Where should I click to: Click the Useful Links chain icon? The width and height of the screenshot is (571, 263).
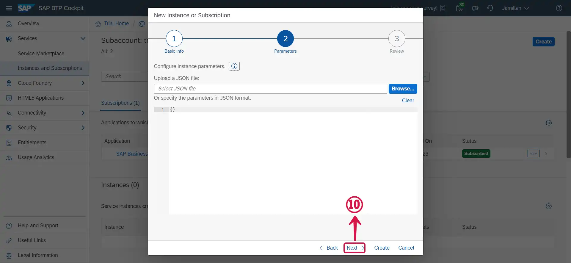(9, 240)
